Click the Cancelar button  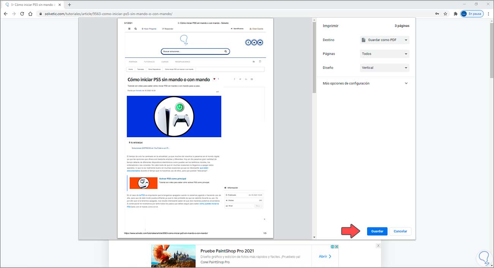point(400,231)
